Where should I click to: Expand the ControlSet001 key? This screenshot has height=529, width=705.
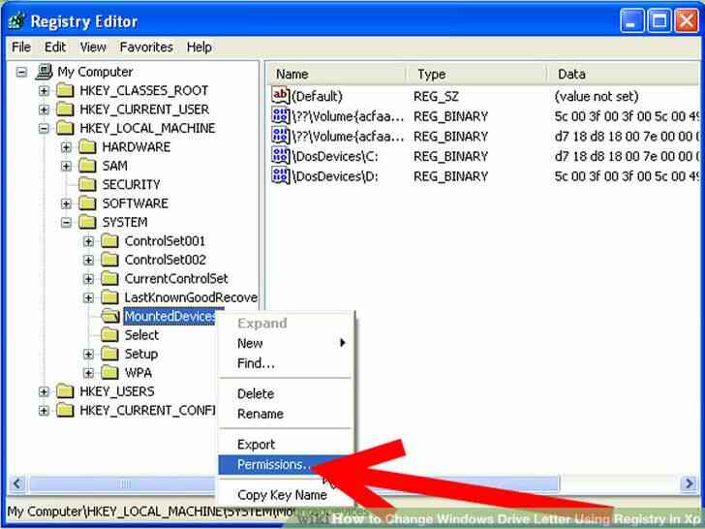[x=88, y=241]
